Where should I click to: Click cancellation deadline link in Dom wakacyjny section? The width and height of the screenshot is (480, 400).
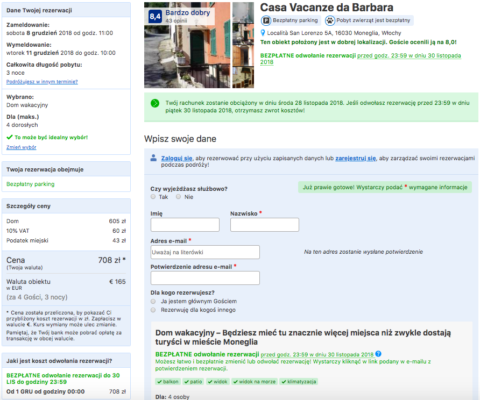click(x=317, y=354)
